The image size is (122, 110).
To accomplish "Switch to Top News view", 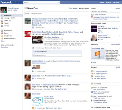I will coord(73,8).
